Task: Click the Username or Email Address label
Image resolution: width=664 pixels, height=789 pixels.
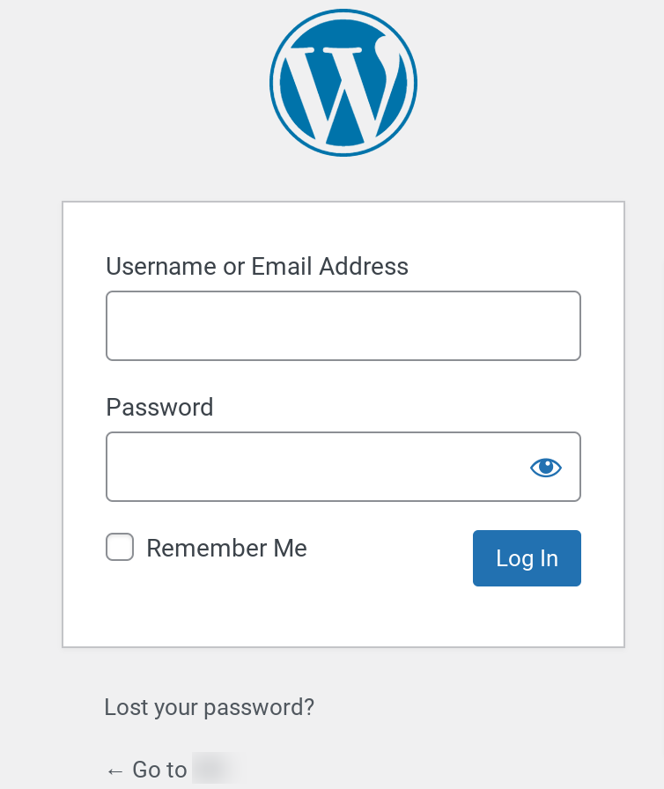Action: (257, 266)
